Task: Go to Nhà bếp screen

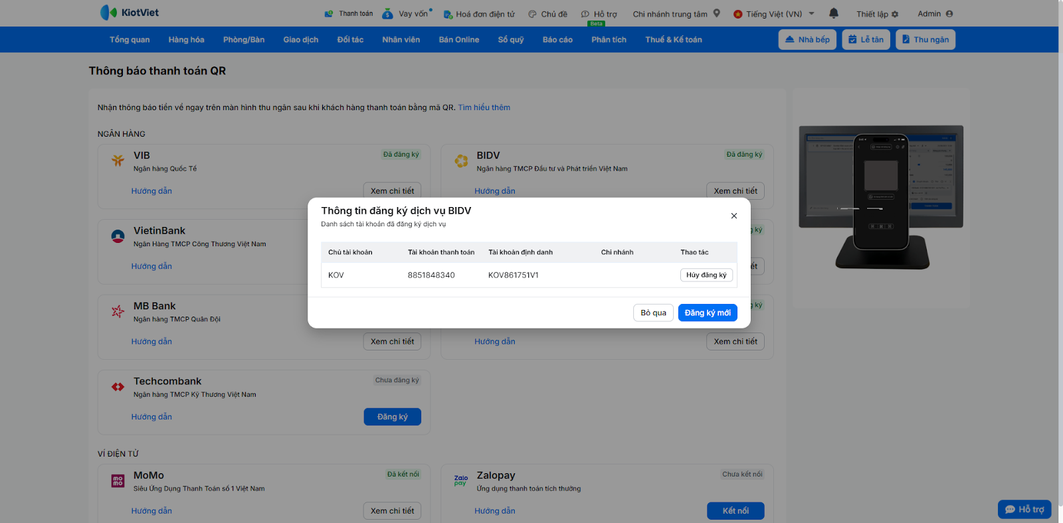Action: [x=807, y=40]
